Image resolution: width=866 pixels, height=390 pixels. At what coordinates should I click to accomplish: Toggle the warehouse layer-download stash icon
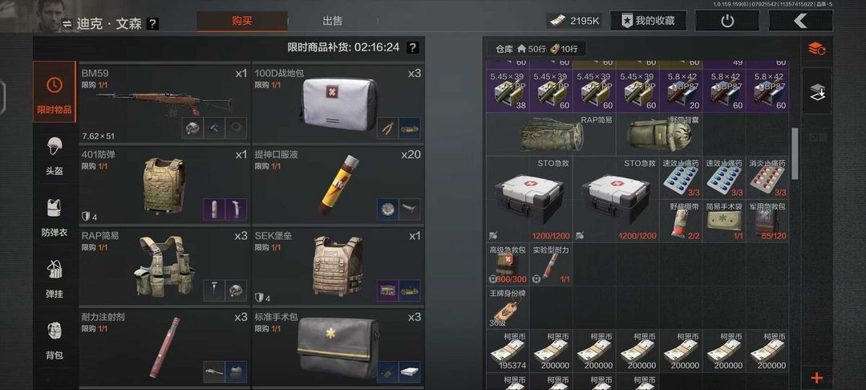816,91
